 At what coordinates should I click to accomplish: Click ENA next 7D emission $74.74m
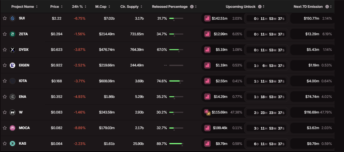click(x=311, y=97)
